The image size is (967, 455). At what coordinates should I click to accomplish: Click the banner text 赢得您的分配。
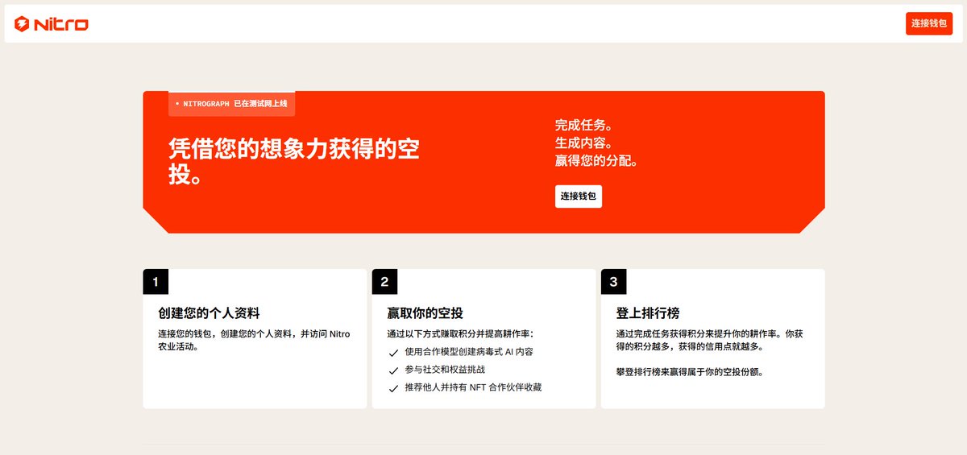pos(597,161)
